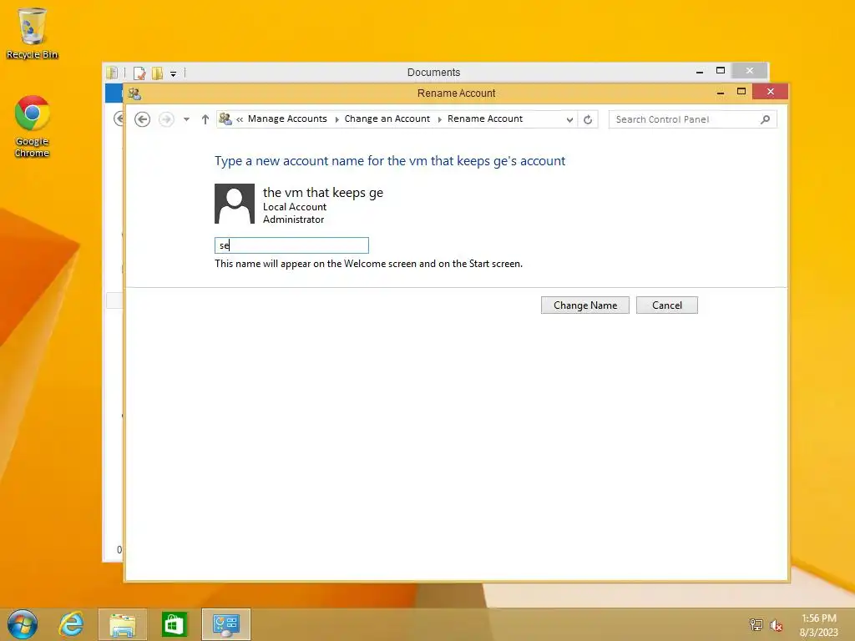Close the Rename Account window
The width and height of the screenshot is (855, 641).
770,92
